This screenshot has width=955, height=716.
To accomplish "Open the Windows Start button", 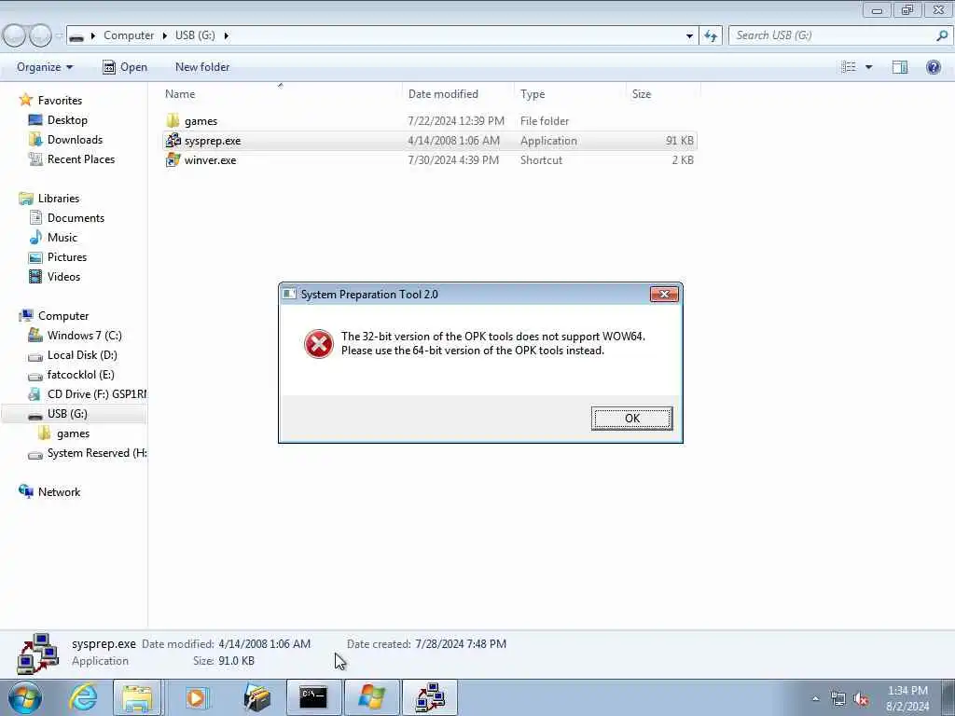I will (25, 697).
